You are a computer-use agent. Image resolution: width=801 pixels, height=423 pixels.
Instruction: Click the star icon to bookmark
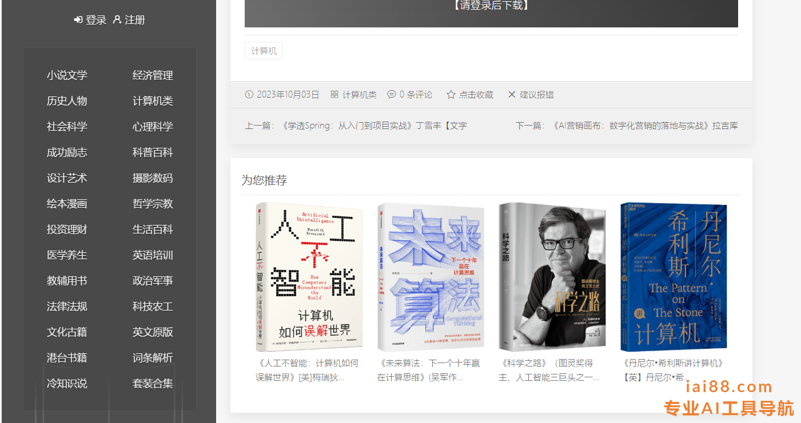tap(451, 95)
